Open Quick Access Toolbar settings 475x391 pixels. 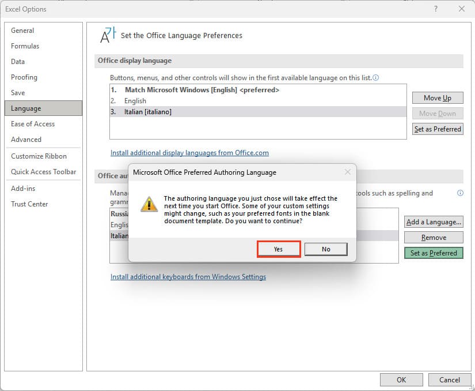[43, 172]
